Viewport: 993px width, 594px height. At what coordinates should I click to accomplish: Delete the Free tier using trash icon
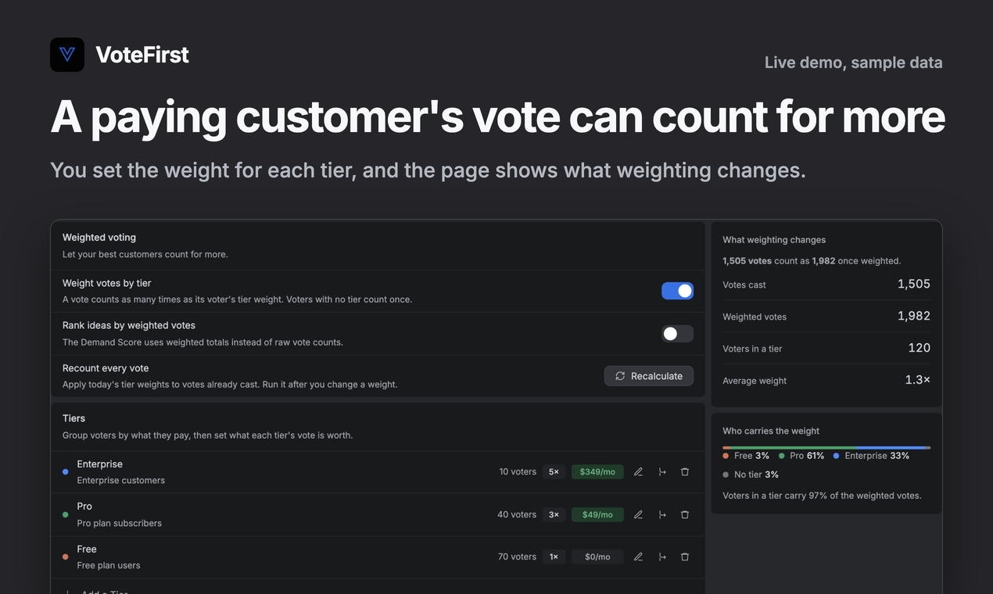pos(685,556)
